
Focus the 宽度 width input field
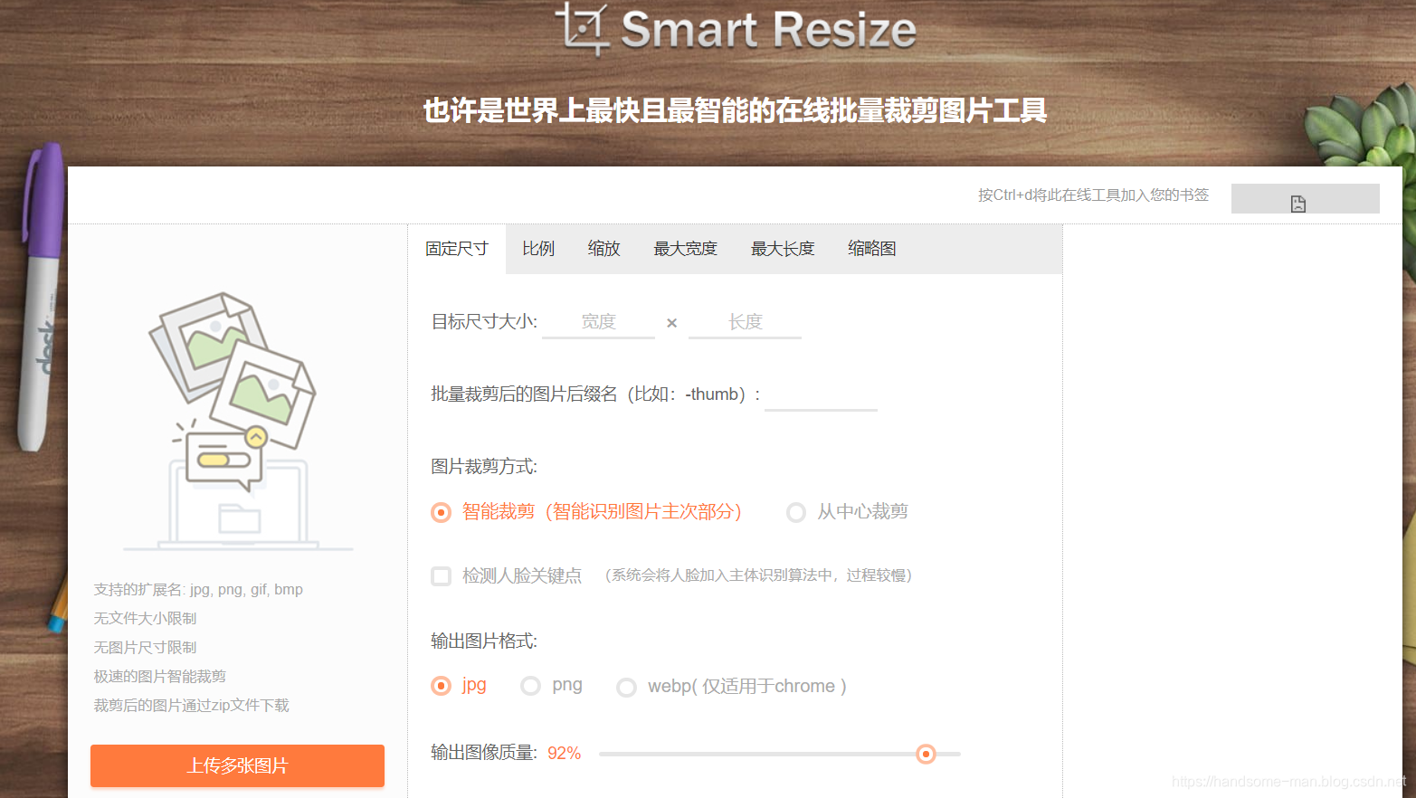click(x=598, y=322)
